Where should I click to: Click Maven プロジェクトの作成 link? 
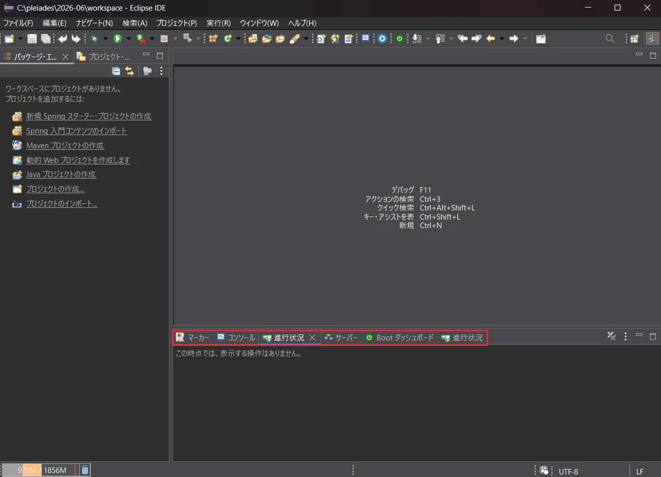(65, 146)
